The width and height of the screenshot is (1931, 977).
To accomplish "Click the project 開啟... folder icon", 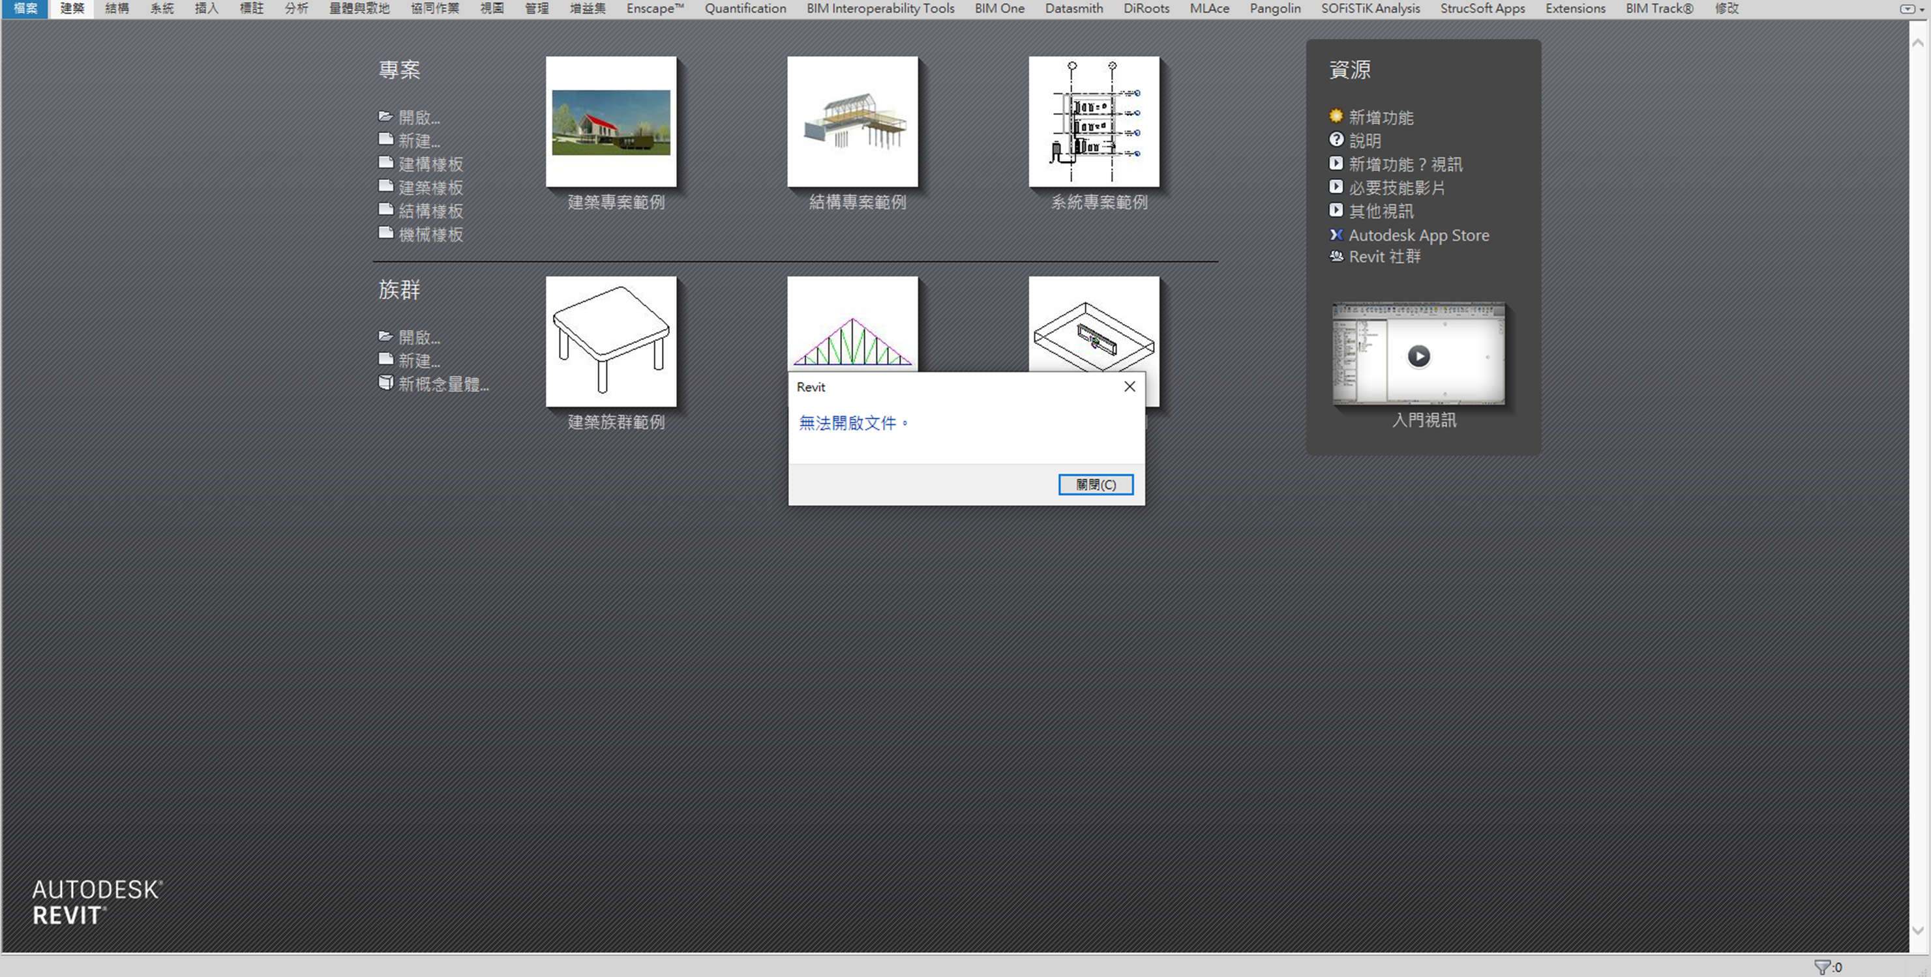I will coord(385,116).
